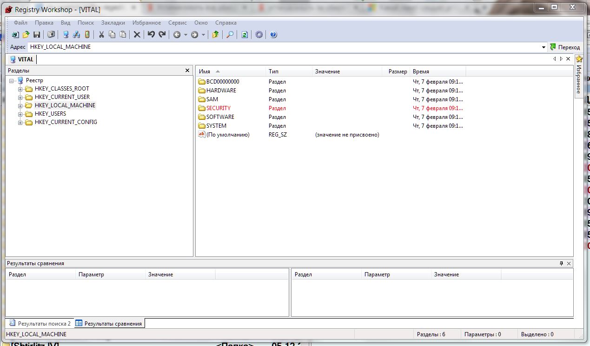Select the SYSTEM key row
The image size is (590, 346).
(331, 126)
